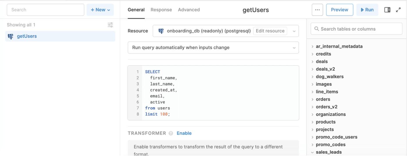Viewport: 407px width, 156px height.
Task: Click the search magnifier icon in schema panel
Action: coord(317,29)
